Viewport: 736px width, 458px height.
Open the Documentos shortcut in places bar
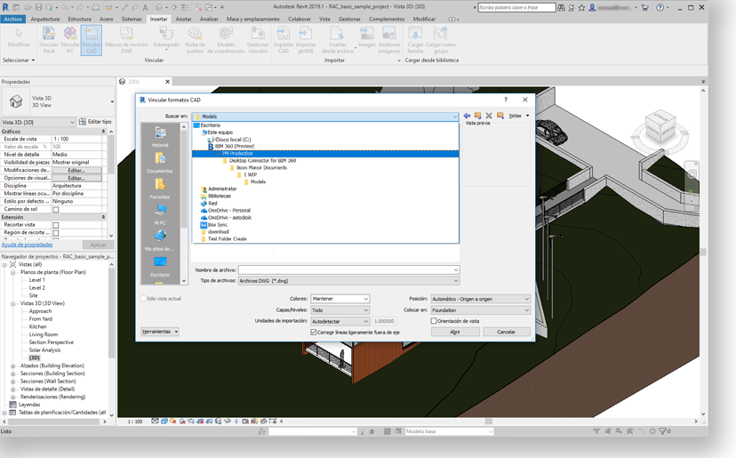pyautogui.click(x=160, y=163)
